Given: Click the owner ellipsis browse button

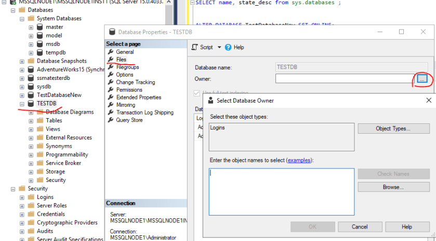Looking at the screenshot, I should point(421,79).
